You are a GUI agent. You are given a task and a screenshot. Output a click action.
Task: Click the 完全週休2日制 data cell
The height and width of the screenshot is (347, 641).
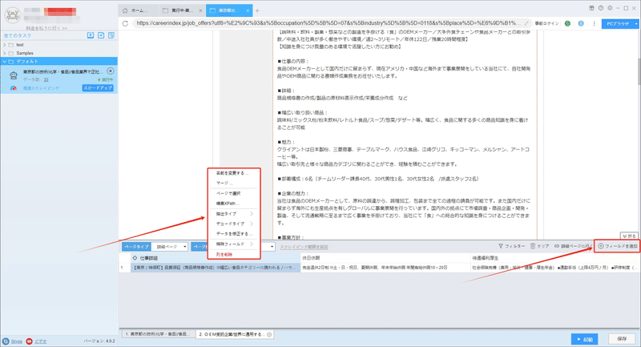[385, 268]
